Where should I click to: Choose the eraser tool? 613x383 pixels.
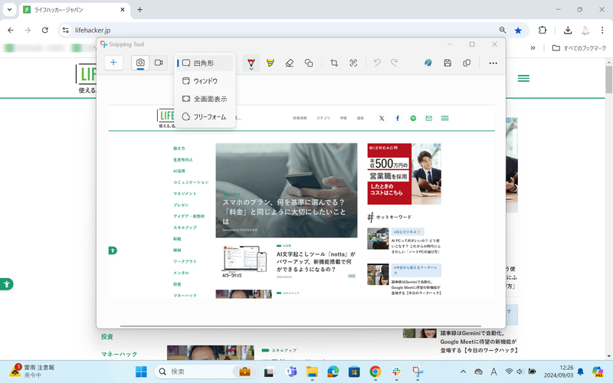(290, 63)
